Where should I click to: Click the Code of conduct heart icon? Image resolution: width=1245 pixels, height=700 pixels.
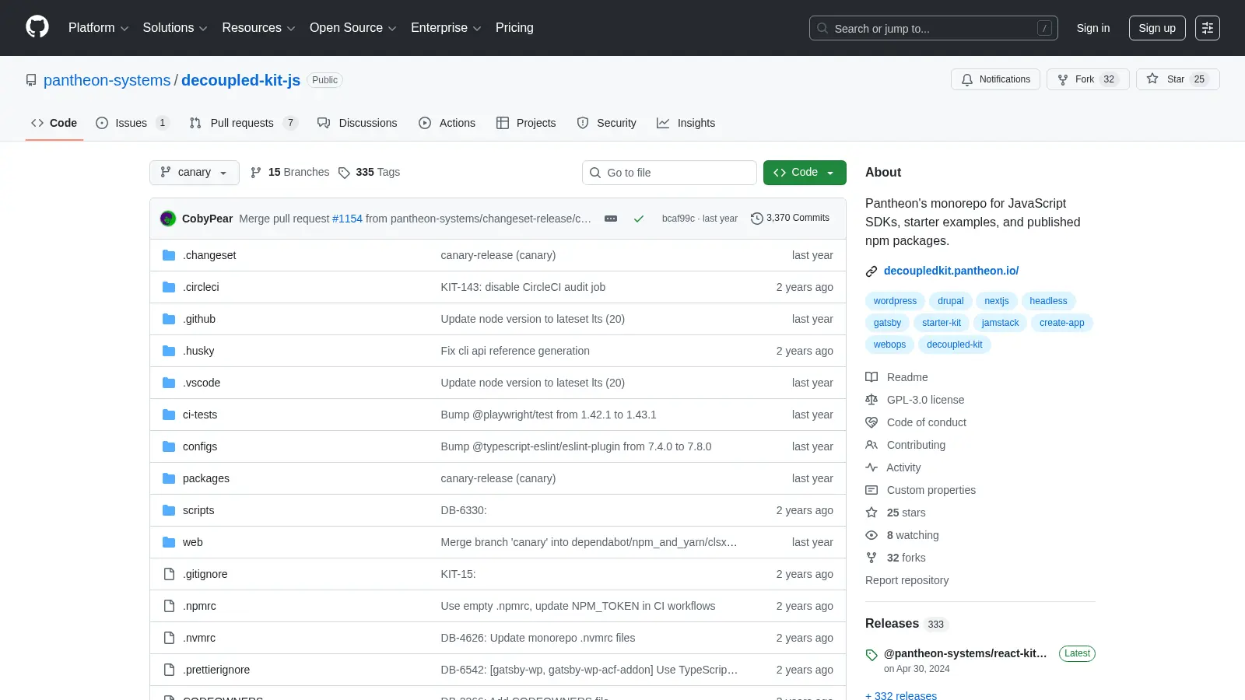[871, 422]
